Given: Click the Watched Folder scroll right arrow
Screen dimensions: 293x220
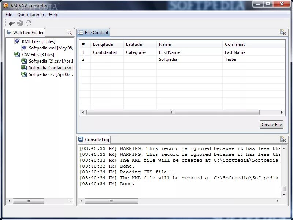Looking at the screenshot, I should (x=70, y=201).
